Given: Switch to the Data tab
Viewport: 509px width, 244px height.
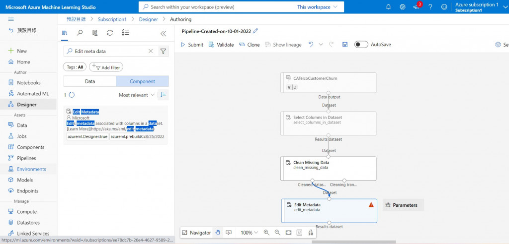Looking at the screenshot, I should click(90, 81).
